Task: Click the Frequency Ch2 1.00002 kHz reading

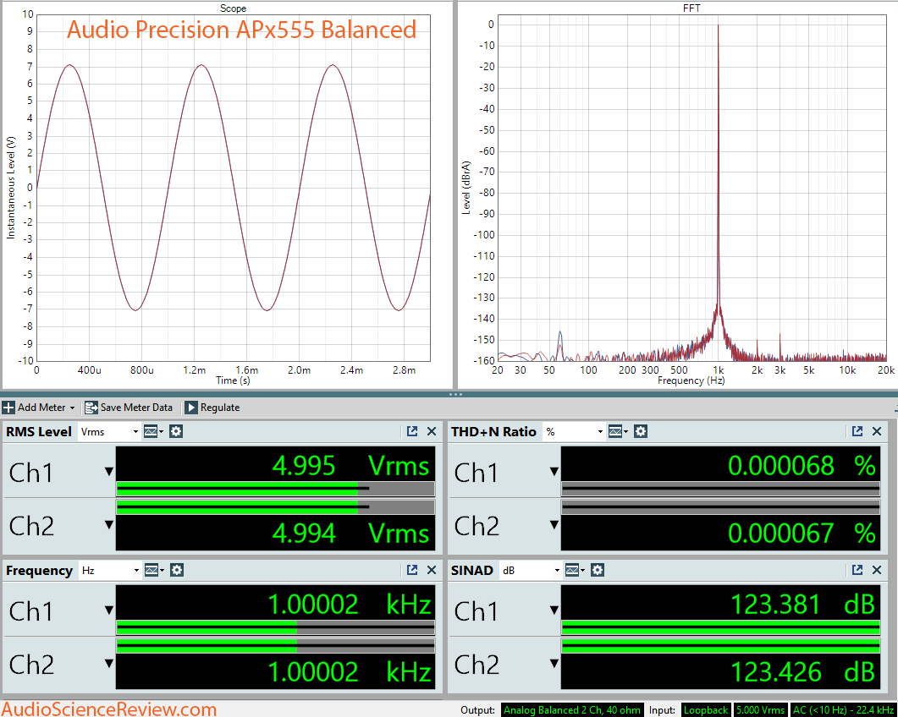Action: [350, 672]
